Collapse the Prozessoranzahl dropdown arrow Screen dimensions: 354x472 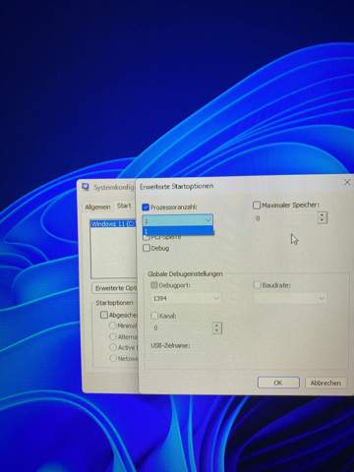click(208, 220)
